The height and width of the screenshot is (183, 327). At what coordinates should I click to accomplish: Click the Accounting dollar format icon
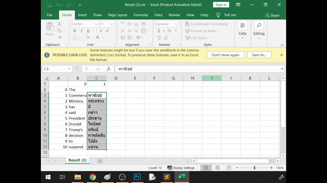pyautogui.click(x=159, y=31)
